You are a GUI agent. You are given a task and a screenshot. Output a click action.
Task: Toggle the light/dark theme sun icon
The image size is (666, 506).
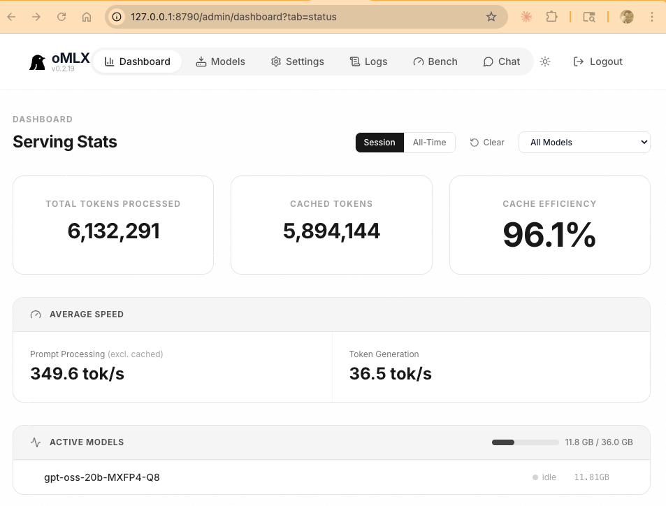[545, 62]
